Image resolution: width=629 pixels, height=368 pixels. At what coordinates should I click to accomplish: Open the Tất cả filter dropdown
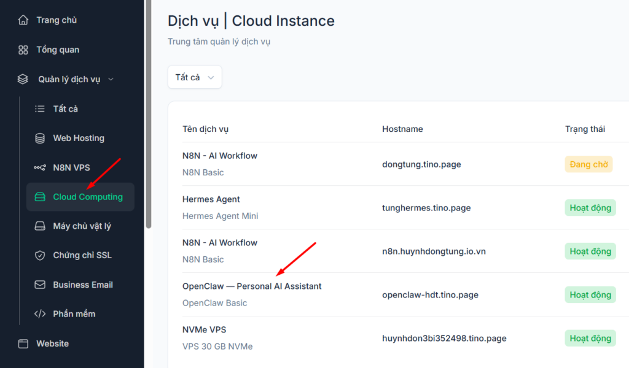click(195, 77)
